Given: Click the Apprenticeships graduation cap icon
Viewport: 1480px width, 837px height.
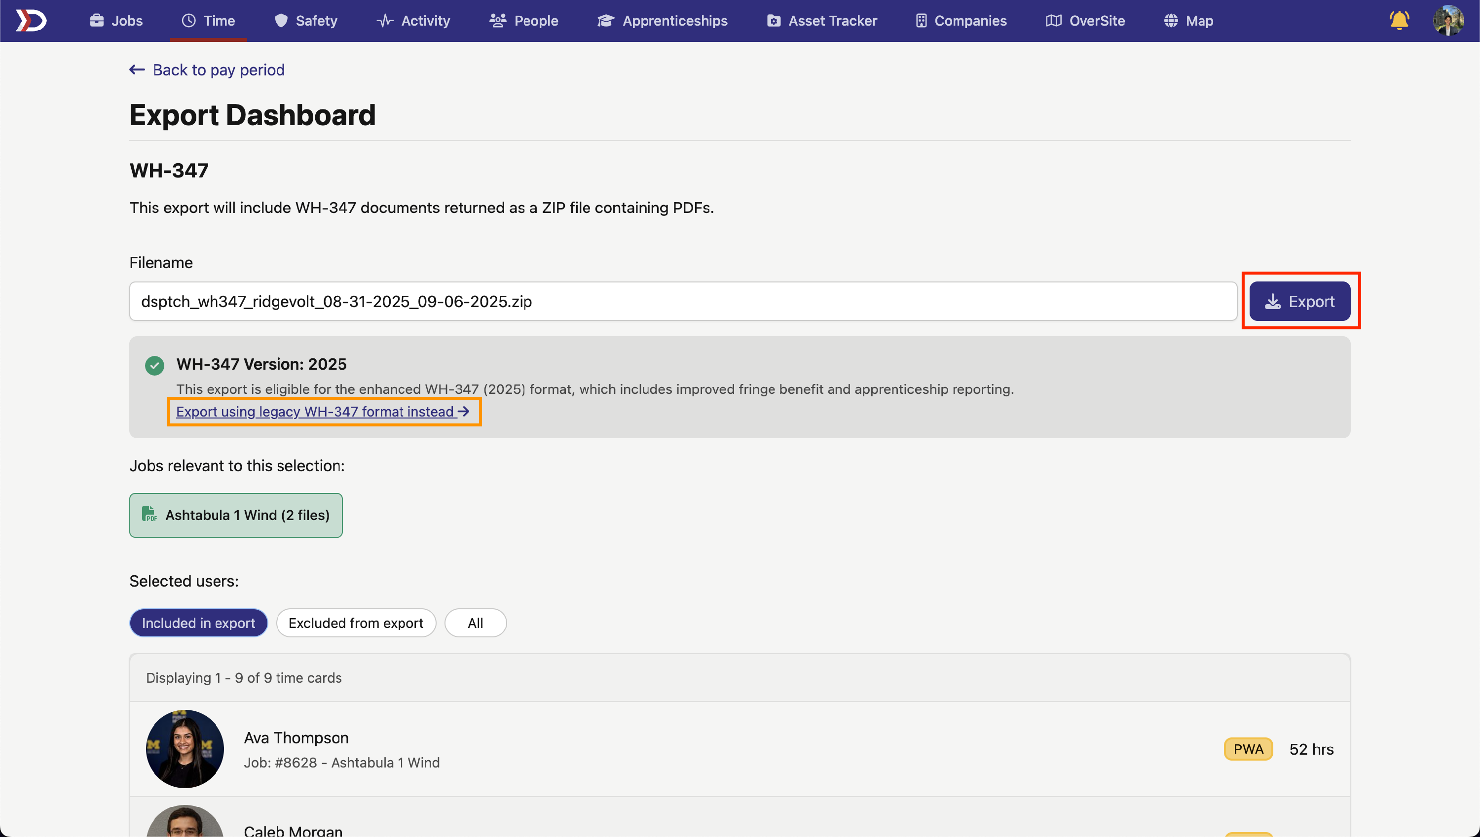Looking at the screenshot, I should coord(605,21).
